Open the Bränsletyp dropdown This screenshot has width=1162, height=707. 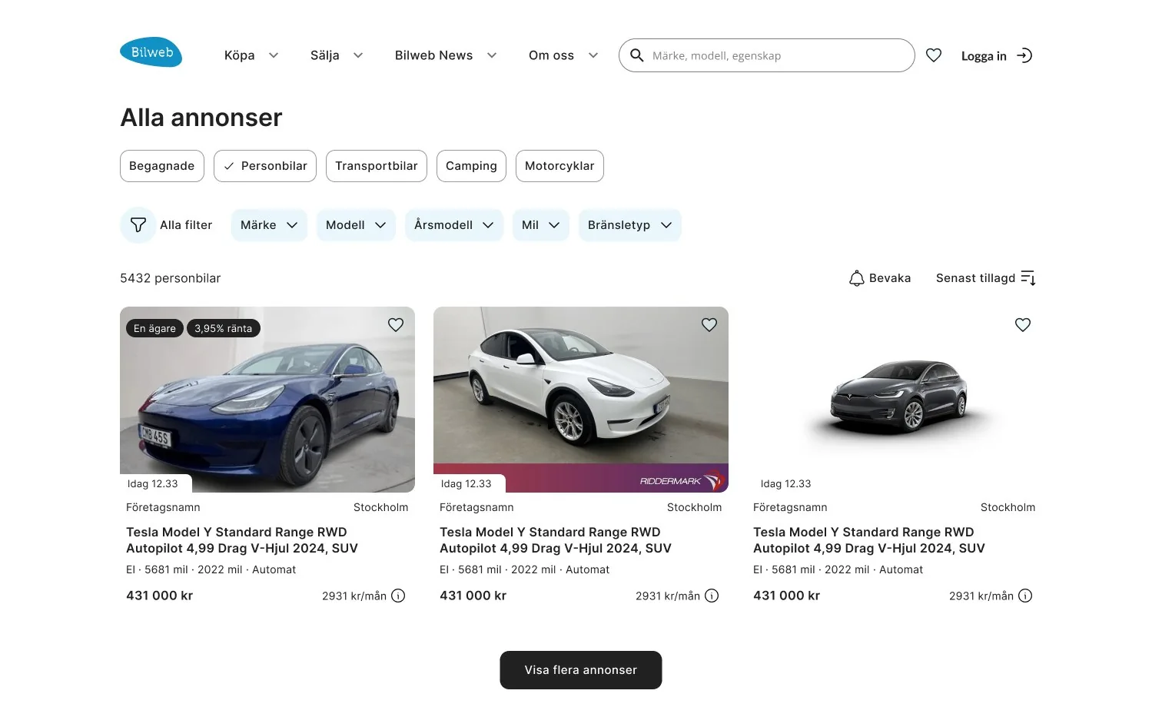pos(630,225)
